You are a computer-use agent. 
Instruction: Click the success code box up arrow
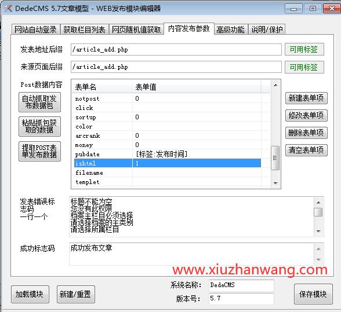point(318,249)
